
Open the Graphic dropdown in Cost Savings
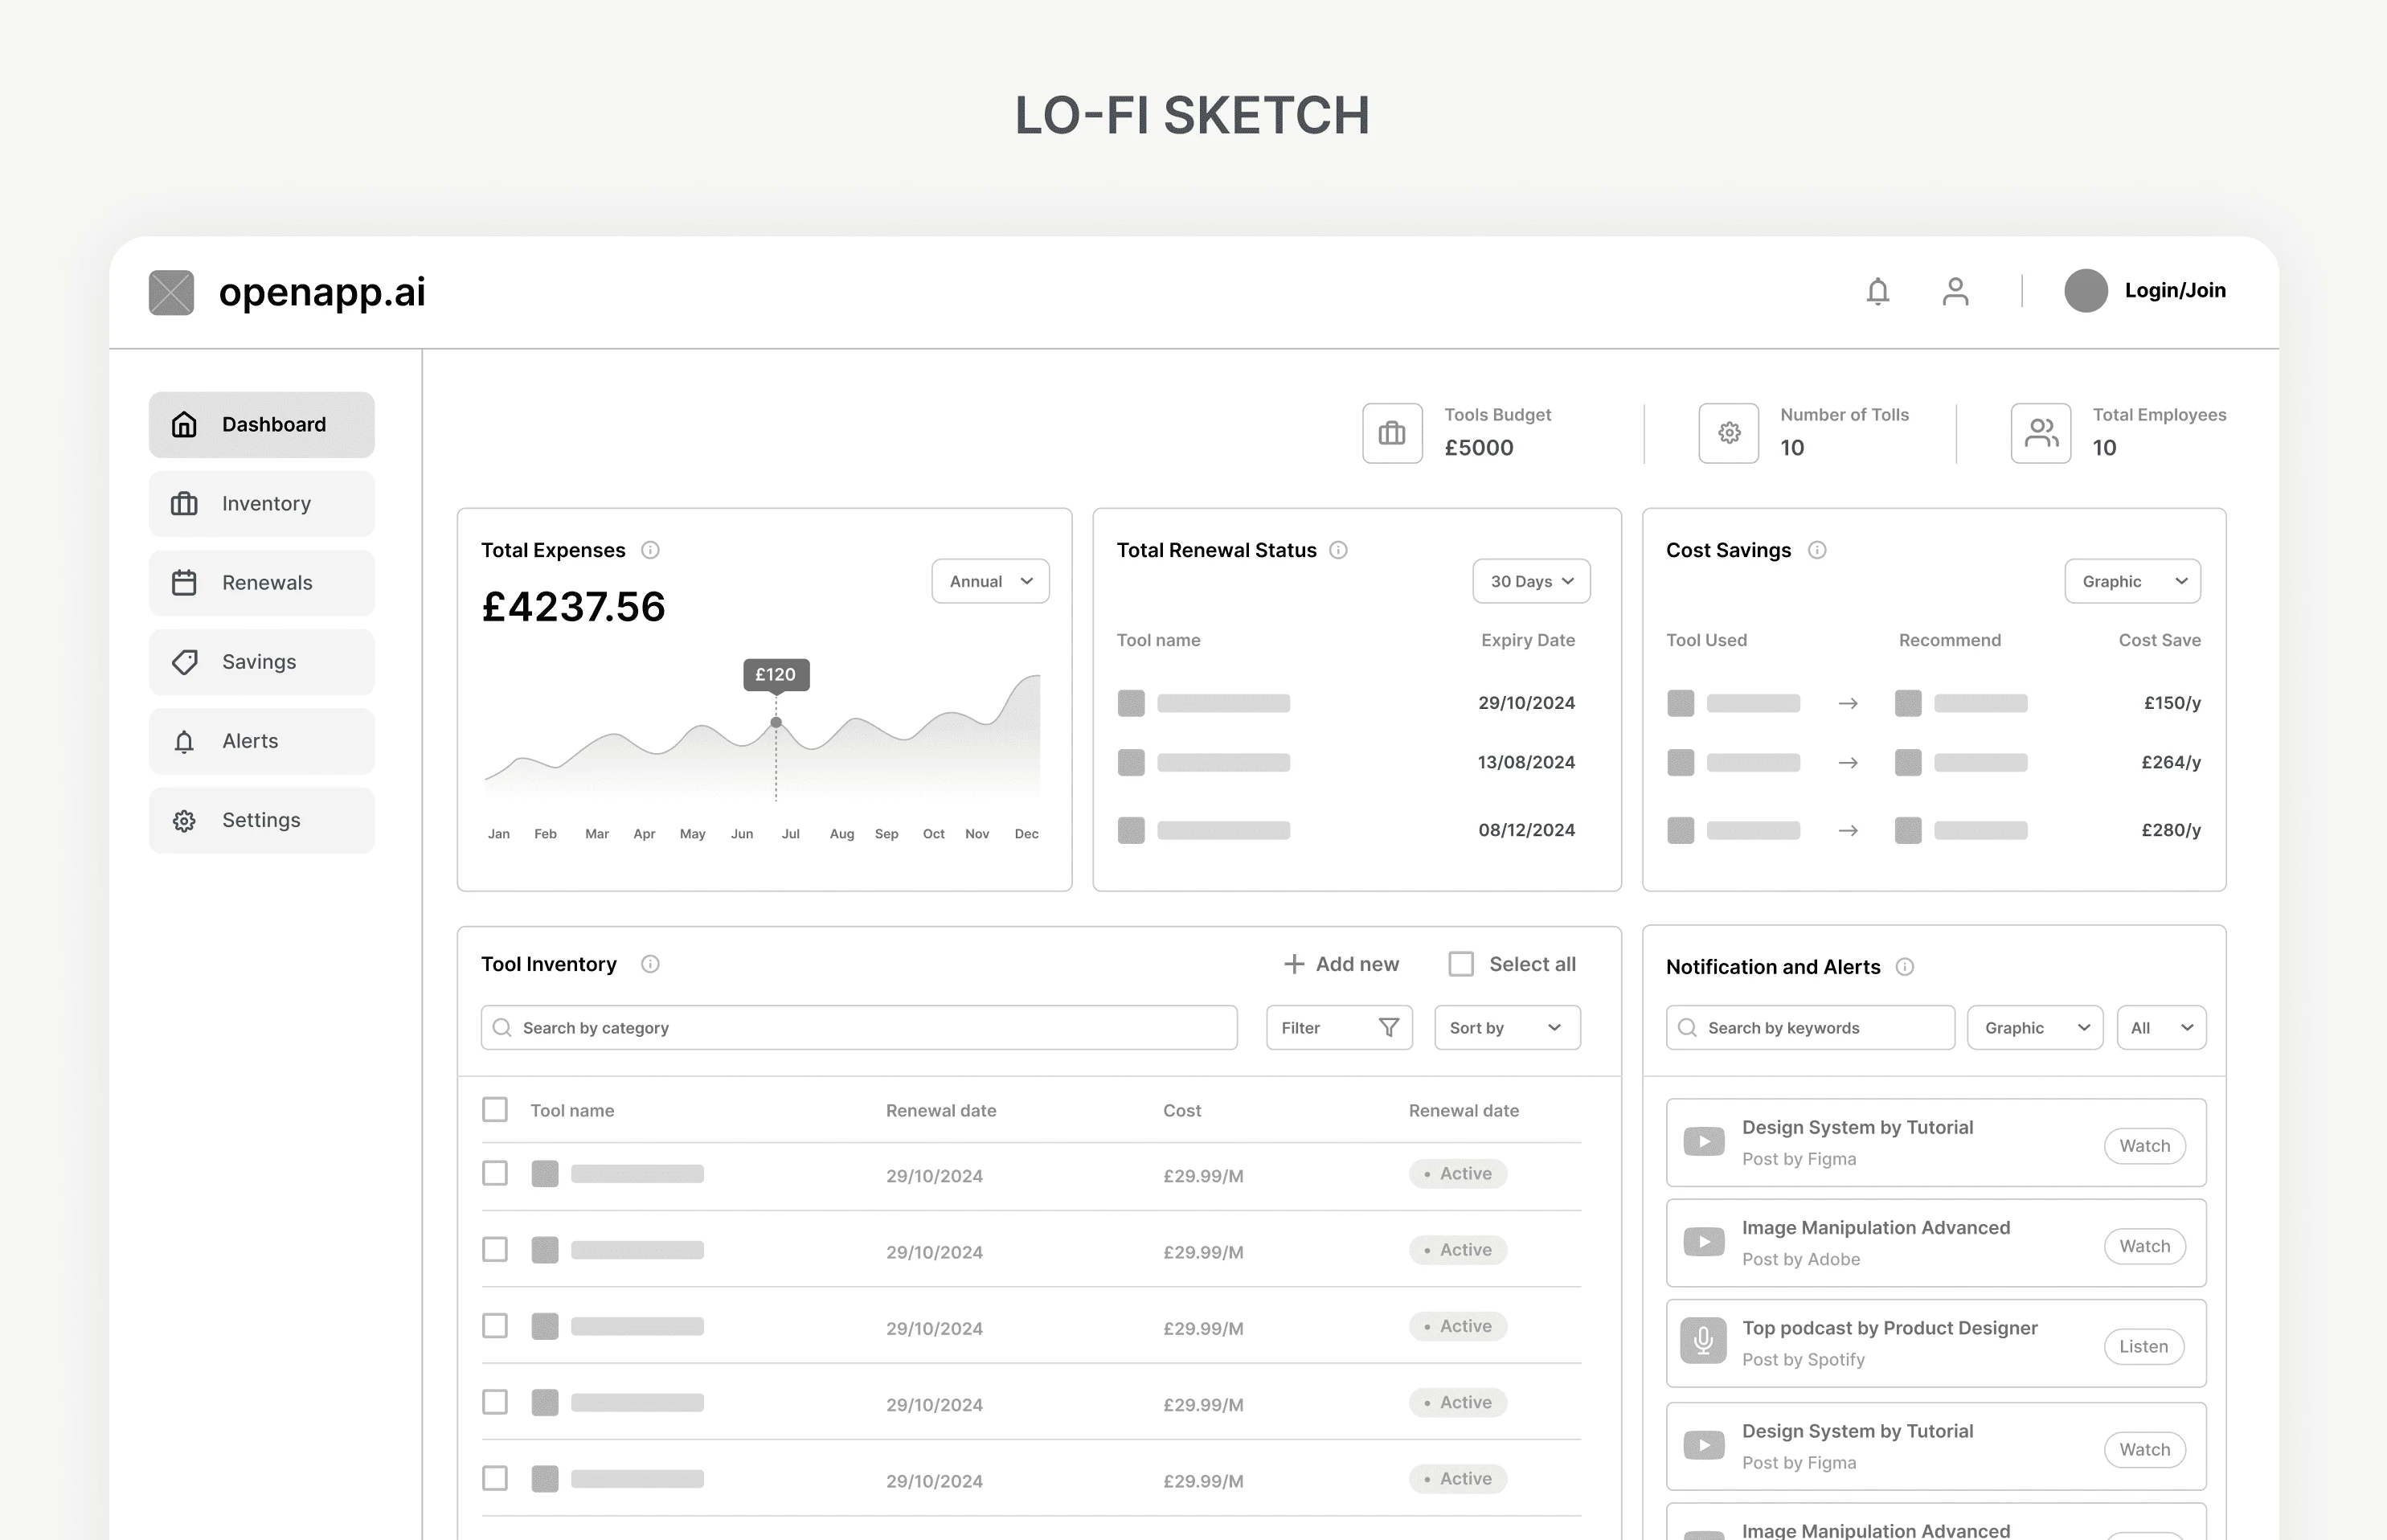pyautogui.click(x=2133, y=581)
